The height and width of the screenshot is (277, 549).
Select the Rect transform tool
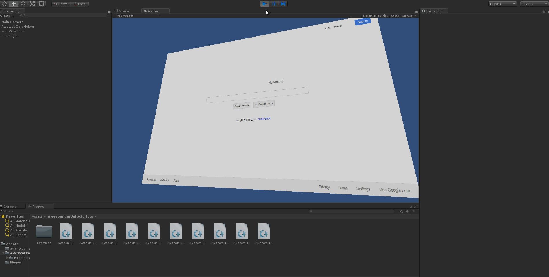tap(41, 4)
